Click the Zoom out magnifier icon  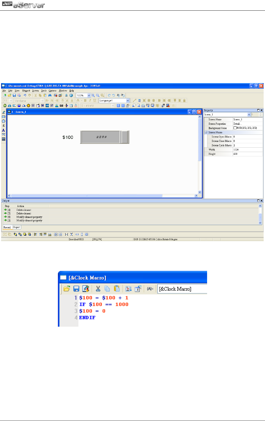[98, 95]
